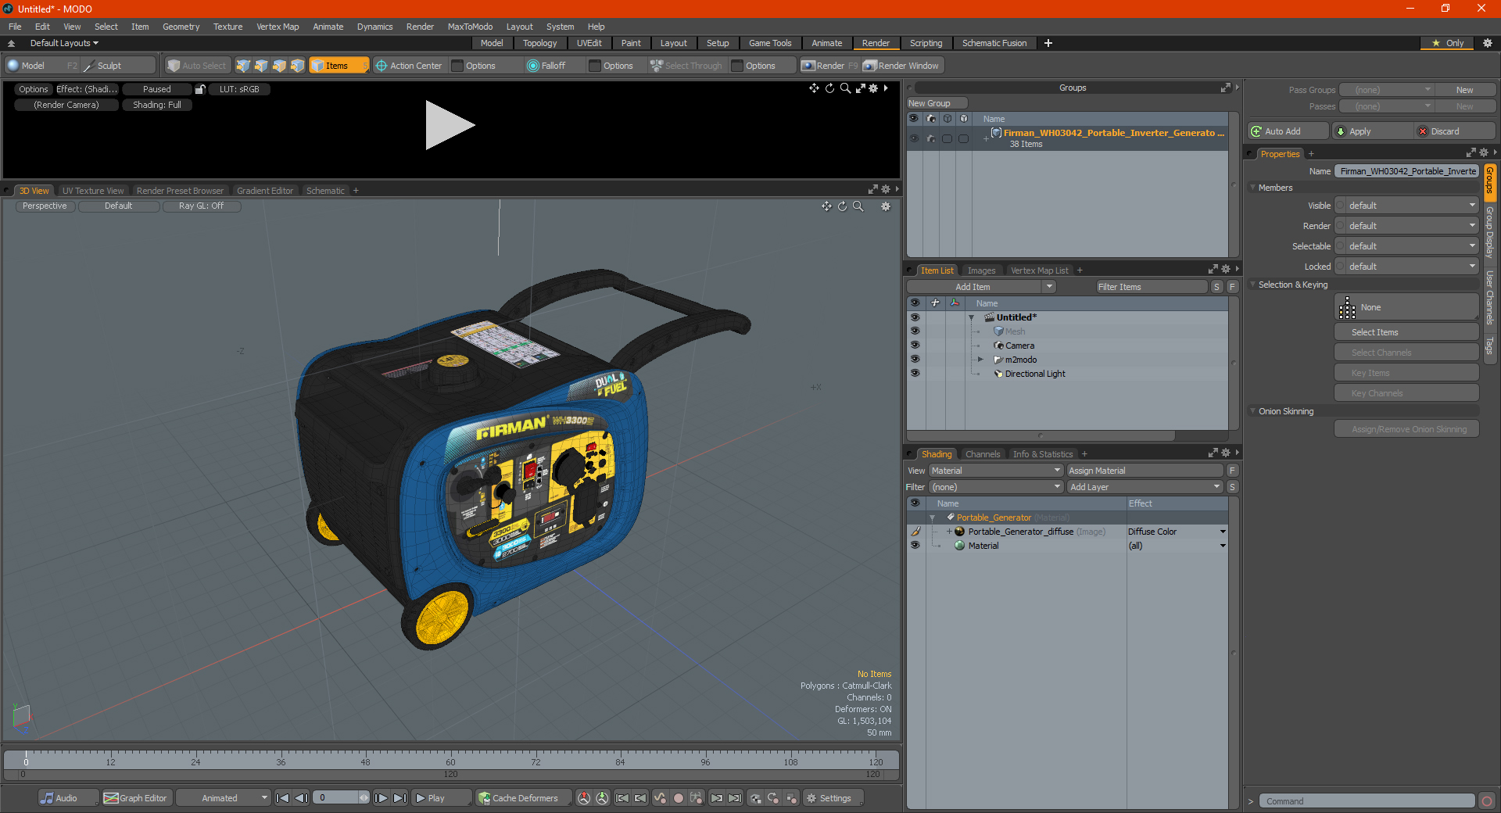This screenshot has height=813, width=1501.
Task: Toggle the Select Through Options checkbox
Action: [x=737, y=66]
